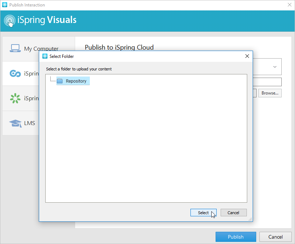
Task: Click the iSpring Cloud infinity icon
Action: tap(15, 73)
